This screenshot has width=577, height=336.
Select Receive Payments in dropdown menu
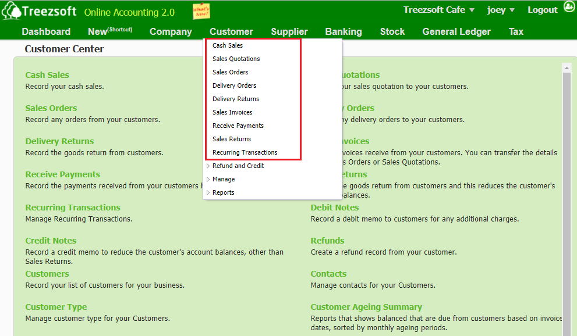[x=238, y=126]
